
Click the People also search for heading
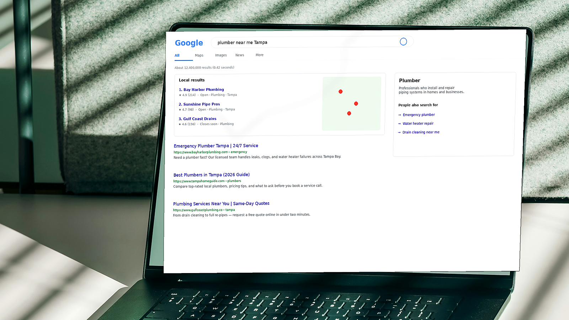click(x=418, y=105)
